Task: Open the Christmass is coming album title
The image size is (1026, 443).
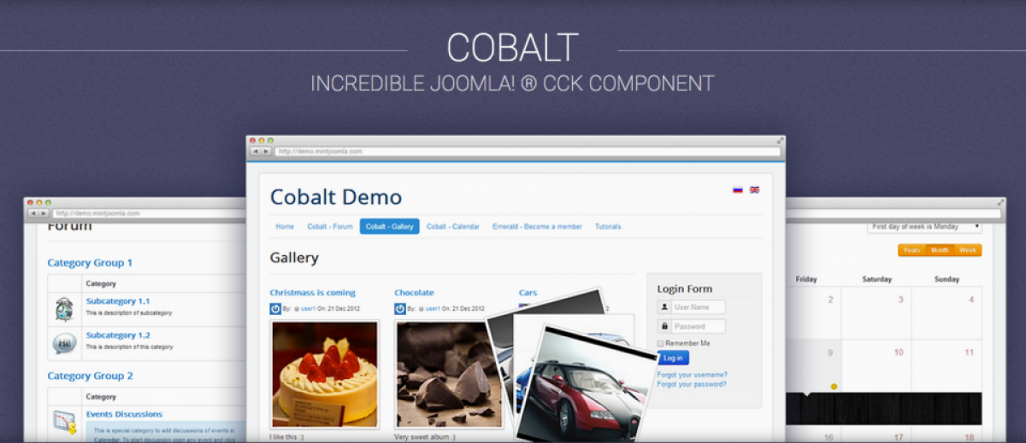Action: point(312,293)
